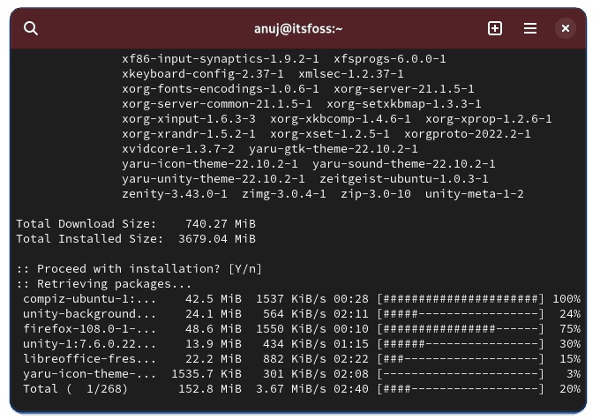Viewport: 600px width, 420px height.
Task: Click the 30% percentage of unity row
Action: (x=570, y=344)
